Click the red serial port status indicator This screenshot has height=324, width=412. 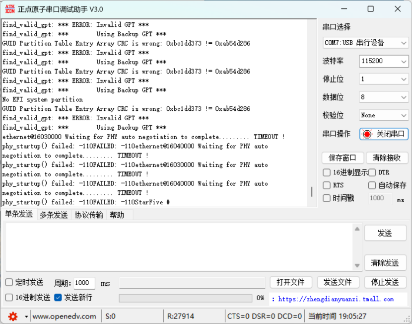pyautogui.click(x=367, y=134)
